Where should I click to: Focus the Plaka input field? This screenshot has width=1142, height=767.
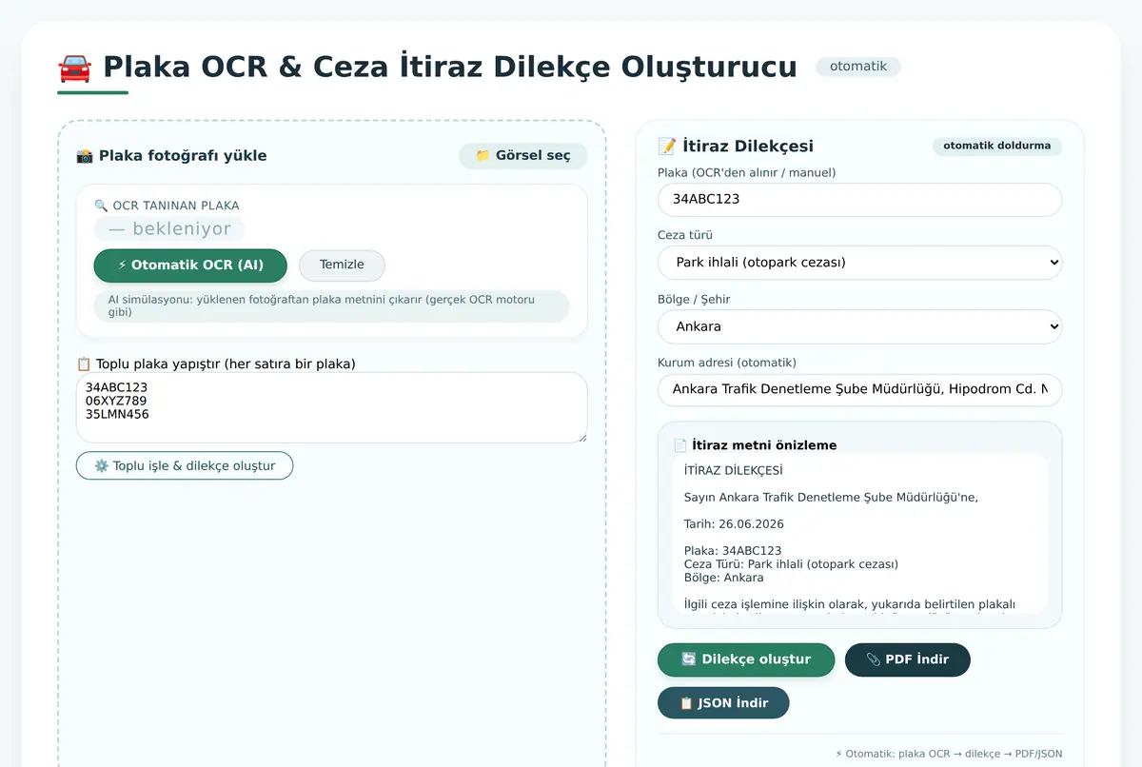click(859, 200)
